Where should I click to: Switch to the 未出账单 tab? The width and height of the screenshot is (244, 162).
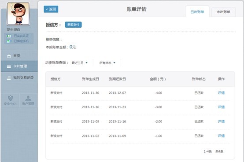tap(223, 12)
